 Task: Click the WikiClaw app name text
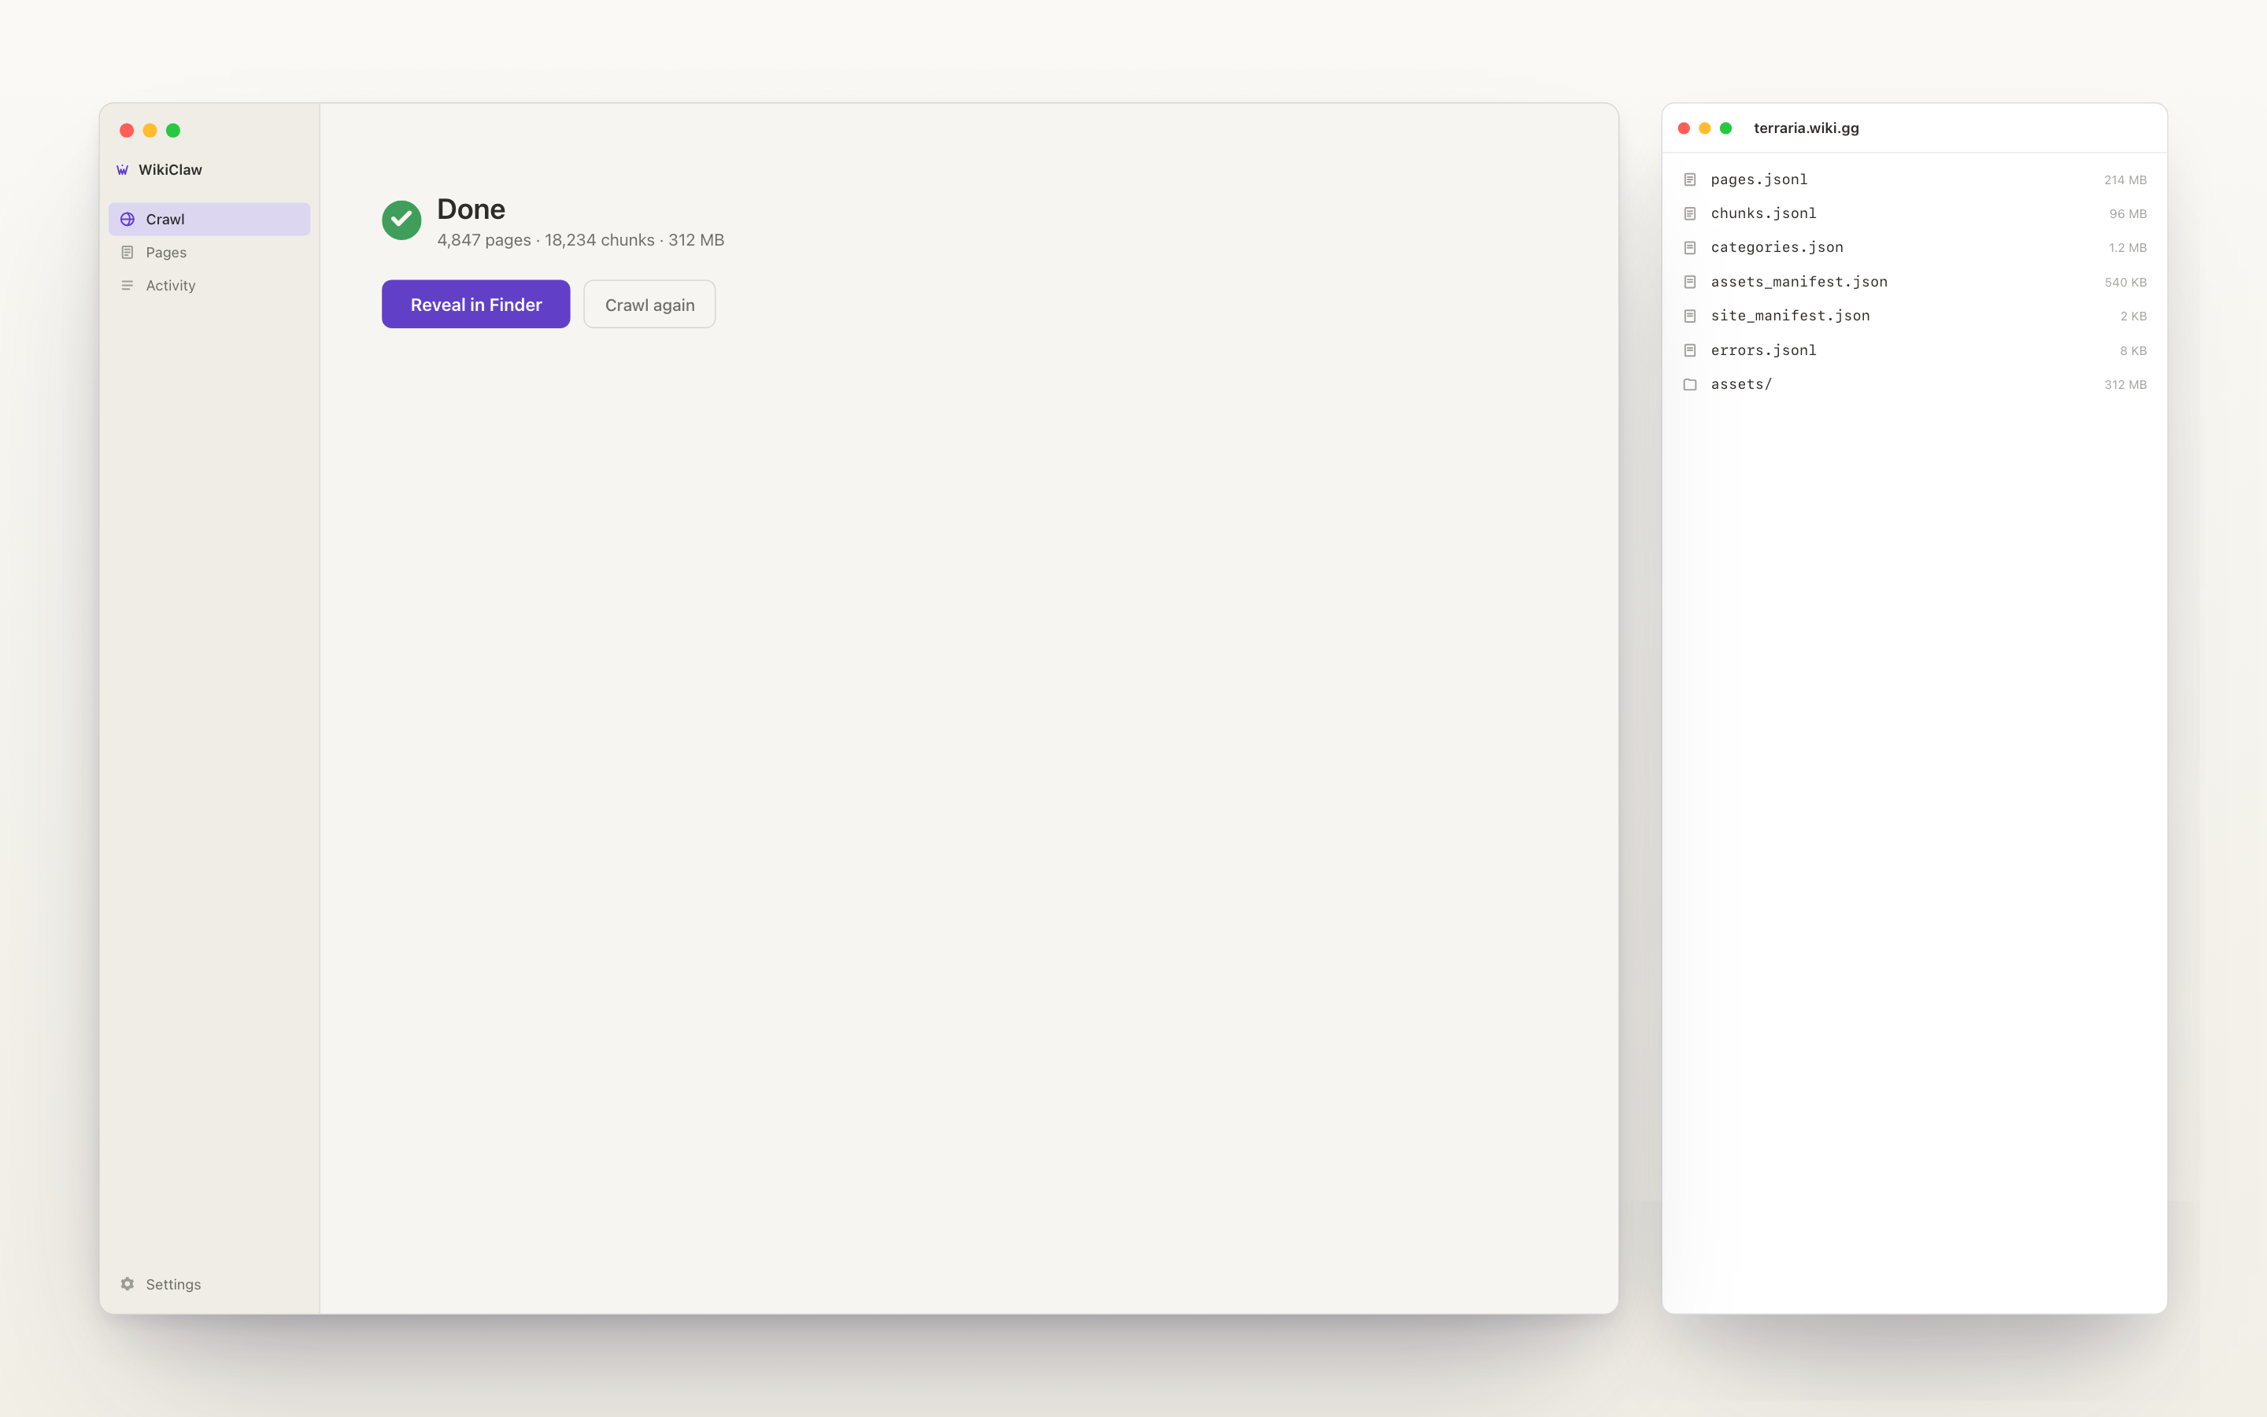(169, 169)
